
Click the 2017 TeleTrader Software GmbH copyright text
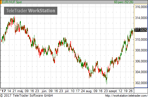click(x=26, y=96)
